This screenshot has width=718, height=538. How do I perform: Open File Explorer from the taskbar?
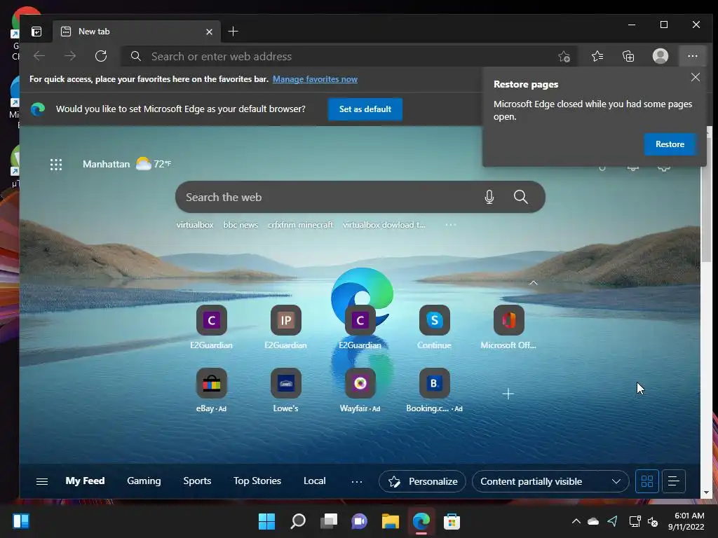tap(390, 521)
